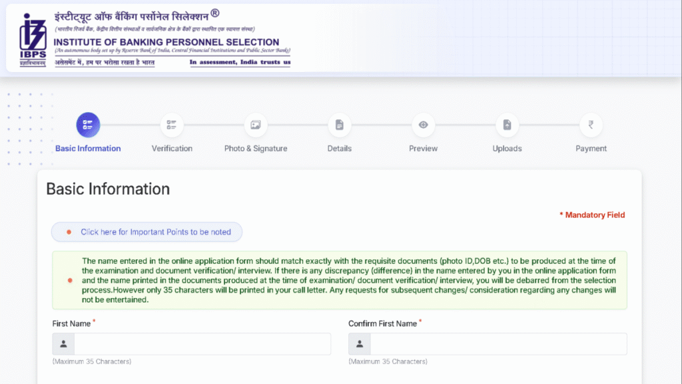Select the Details document step icon
Viewport: 682px width, 384px height.
[x=339, y=125]
